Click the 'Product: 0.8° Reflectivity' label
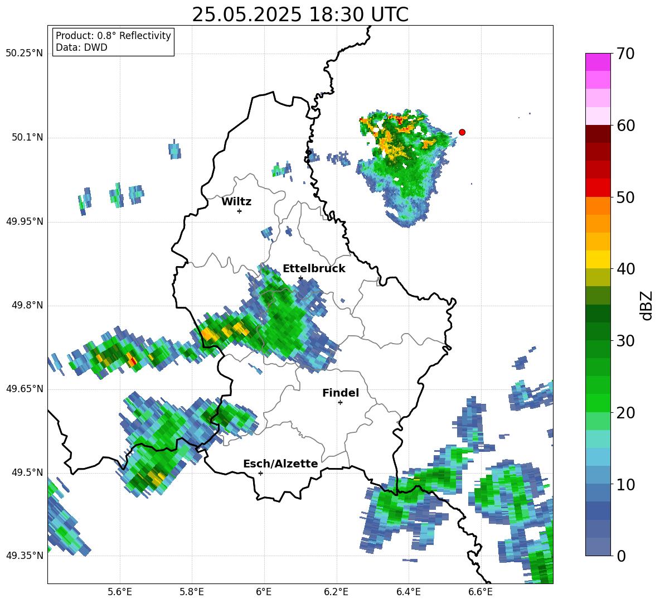The width and height of the screenshot is (660, 603). [113, 36]
